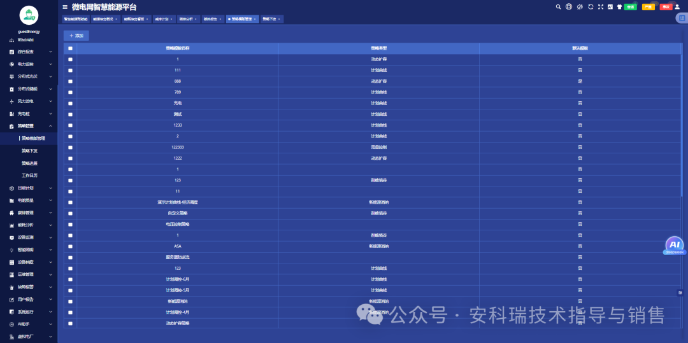Open the DeepSeek AI assistant bubble
The width and height of the screenshot is (688, 343).
(675, 245)
